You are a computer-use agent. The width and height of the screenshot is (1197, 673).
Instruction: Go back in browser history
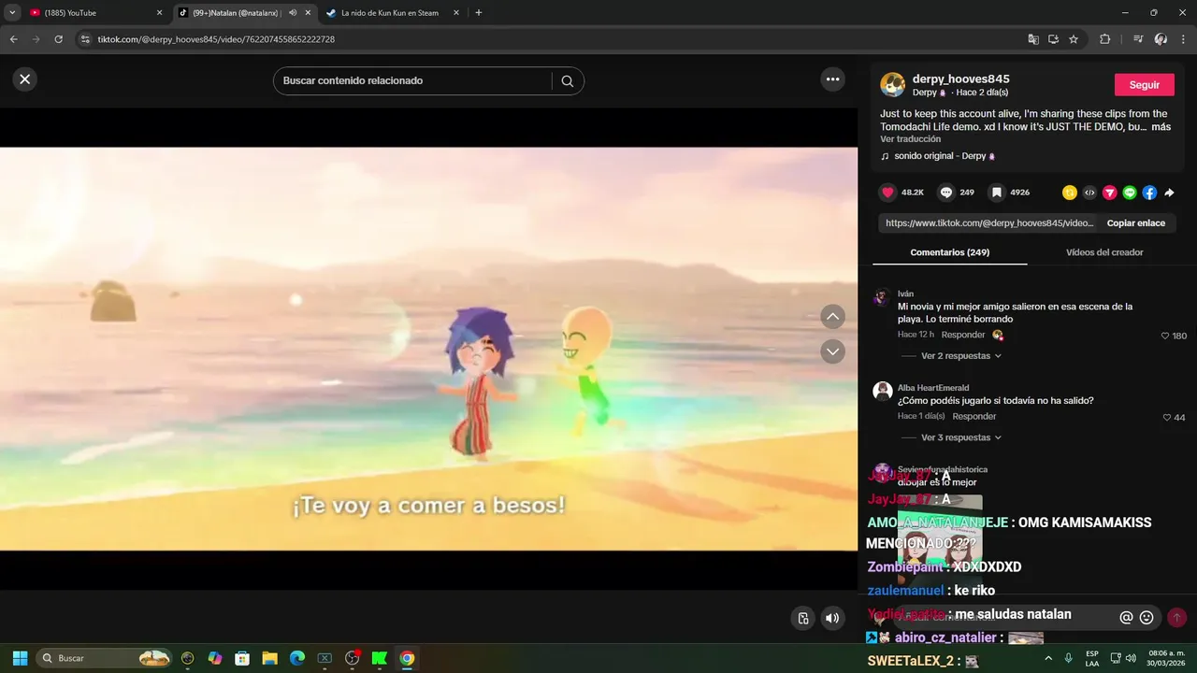pyautogui.click(x=14, y=39)
